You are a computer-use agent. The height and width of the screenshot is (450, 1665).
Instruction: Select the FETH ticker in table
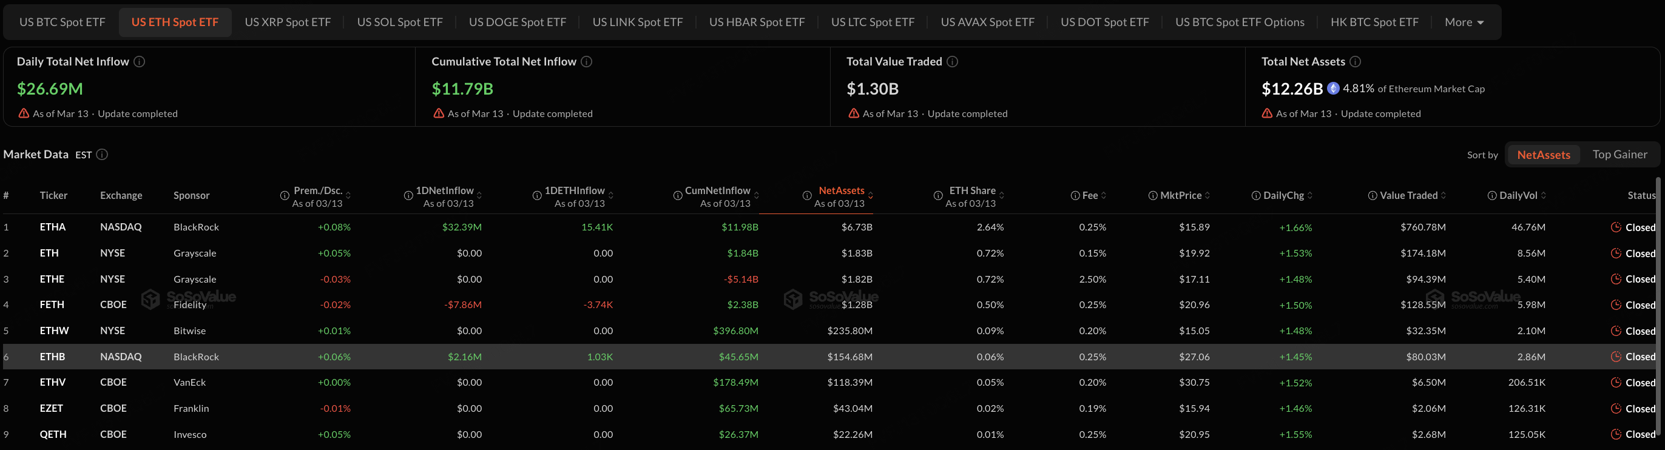(52, 304)
